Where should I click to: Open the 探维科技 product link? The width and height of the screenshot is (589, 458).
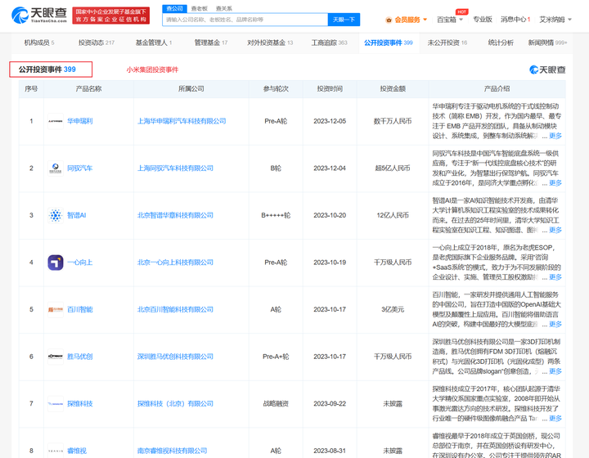click(79, 404)
